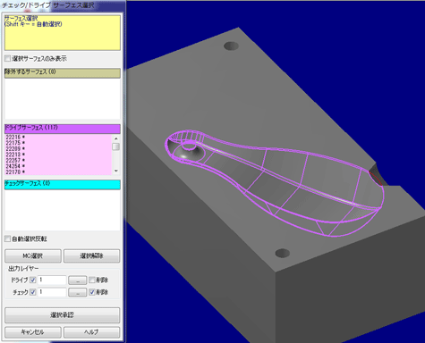
Task: Toggle 削除 checkbox in ドライブ row
Action: (92, 280)
